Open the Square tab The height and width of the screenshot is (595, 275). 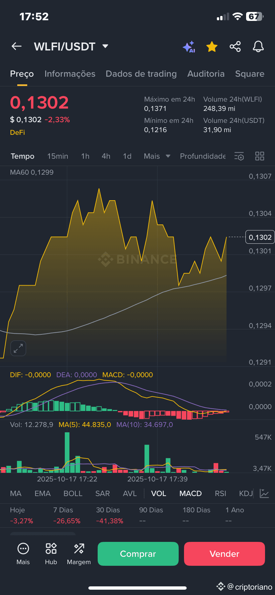click(x=250, y=74)
